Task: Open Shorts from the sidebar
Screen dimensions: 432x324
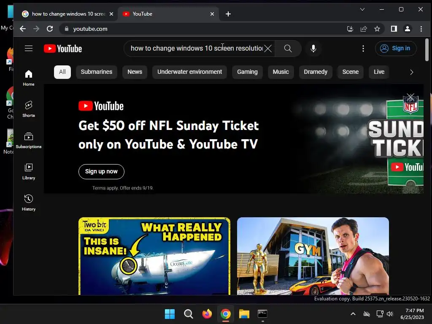Action: [29, 109]
